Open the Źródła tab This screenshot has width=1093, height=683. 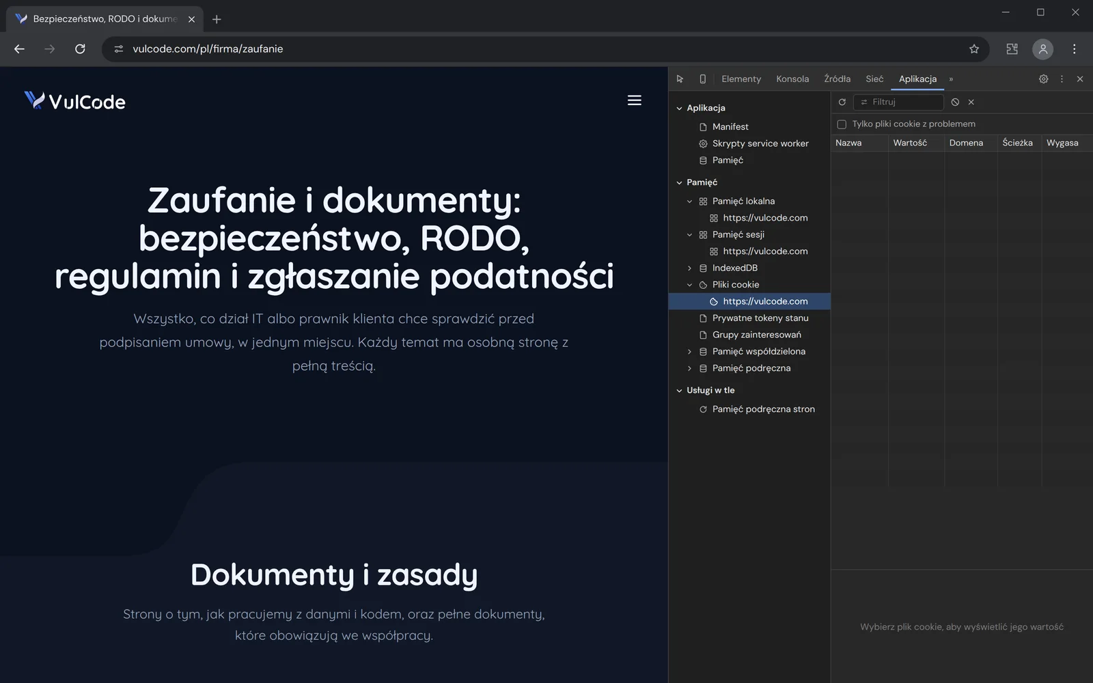837,79
